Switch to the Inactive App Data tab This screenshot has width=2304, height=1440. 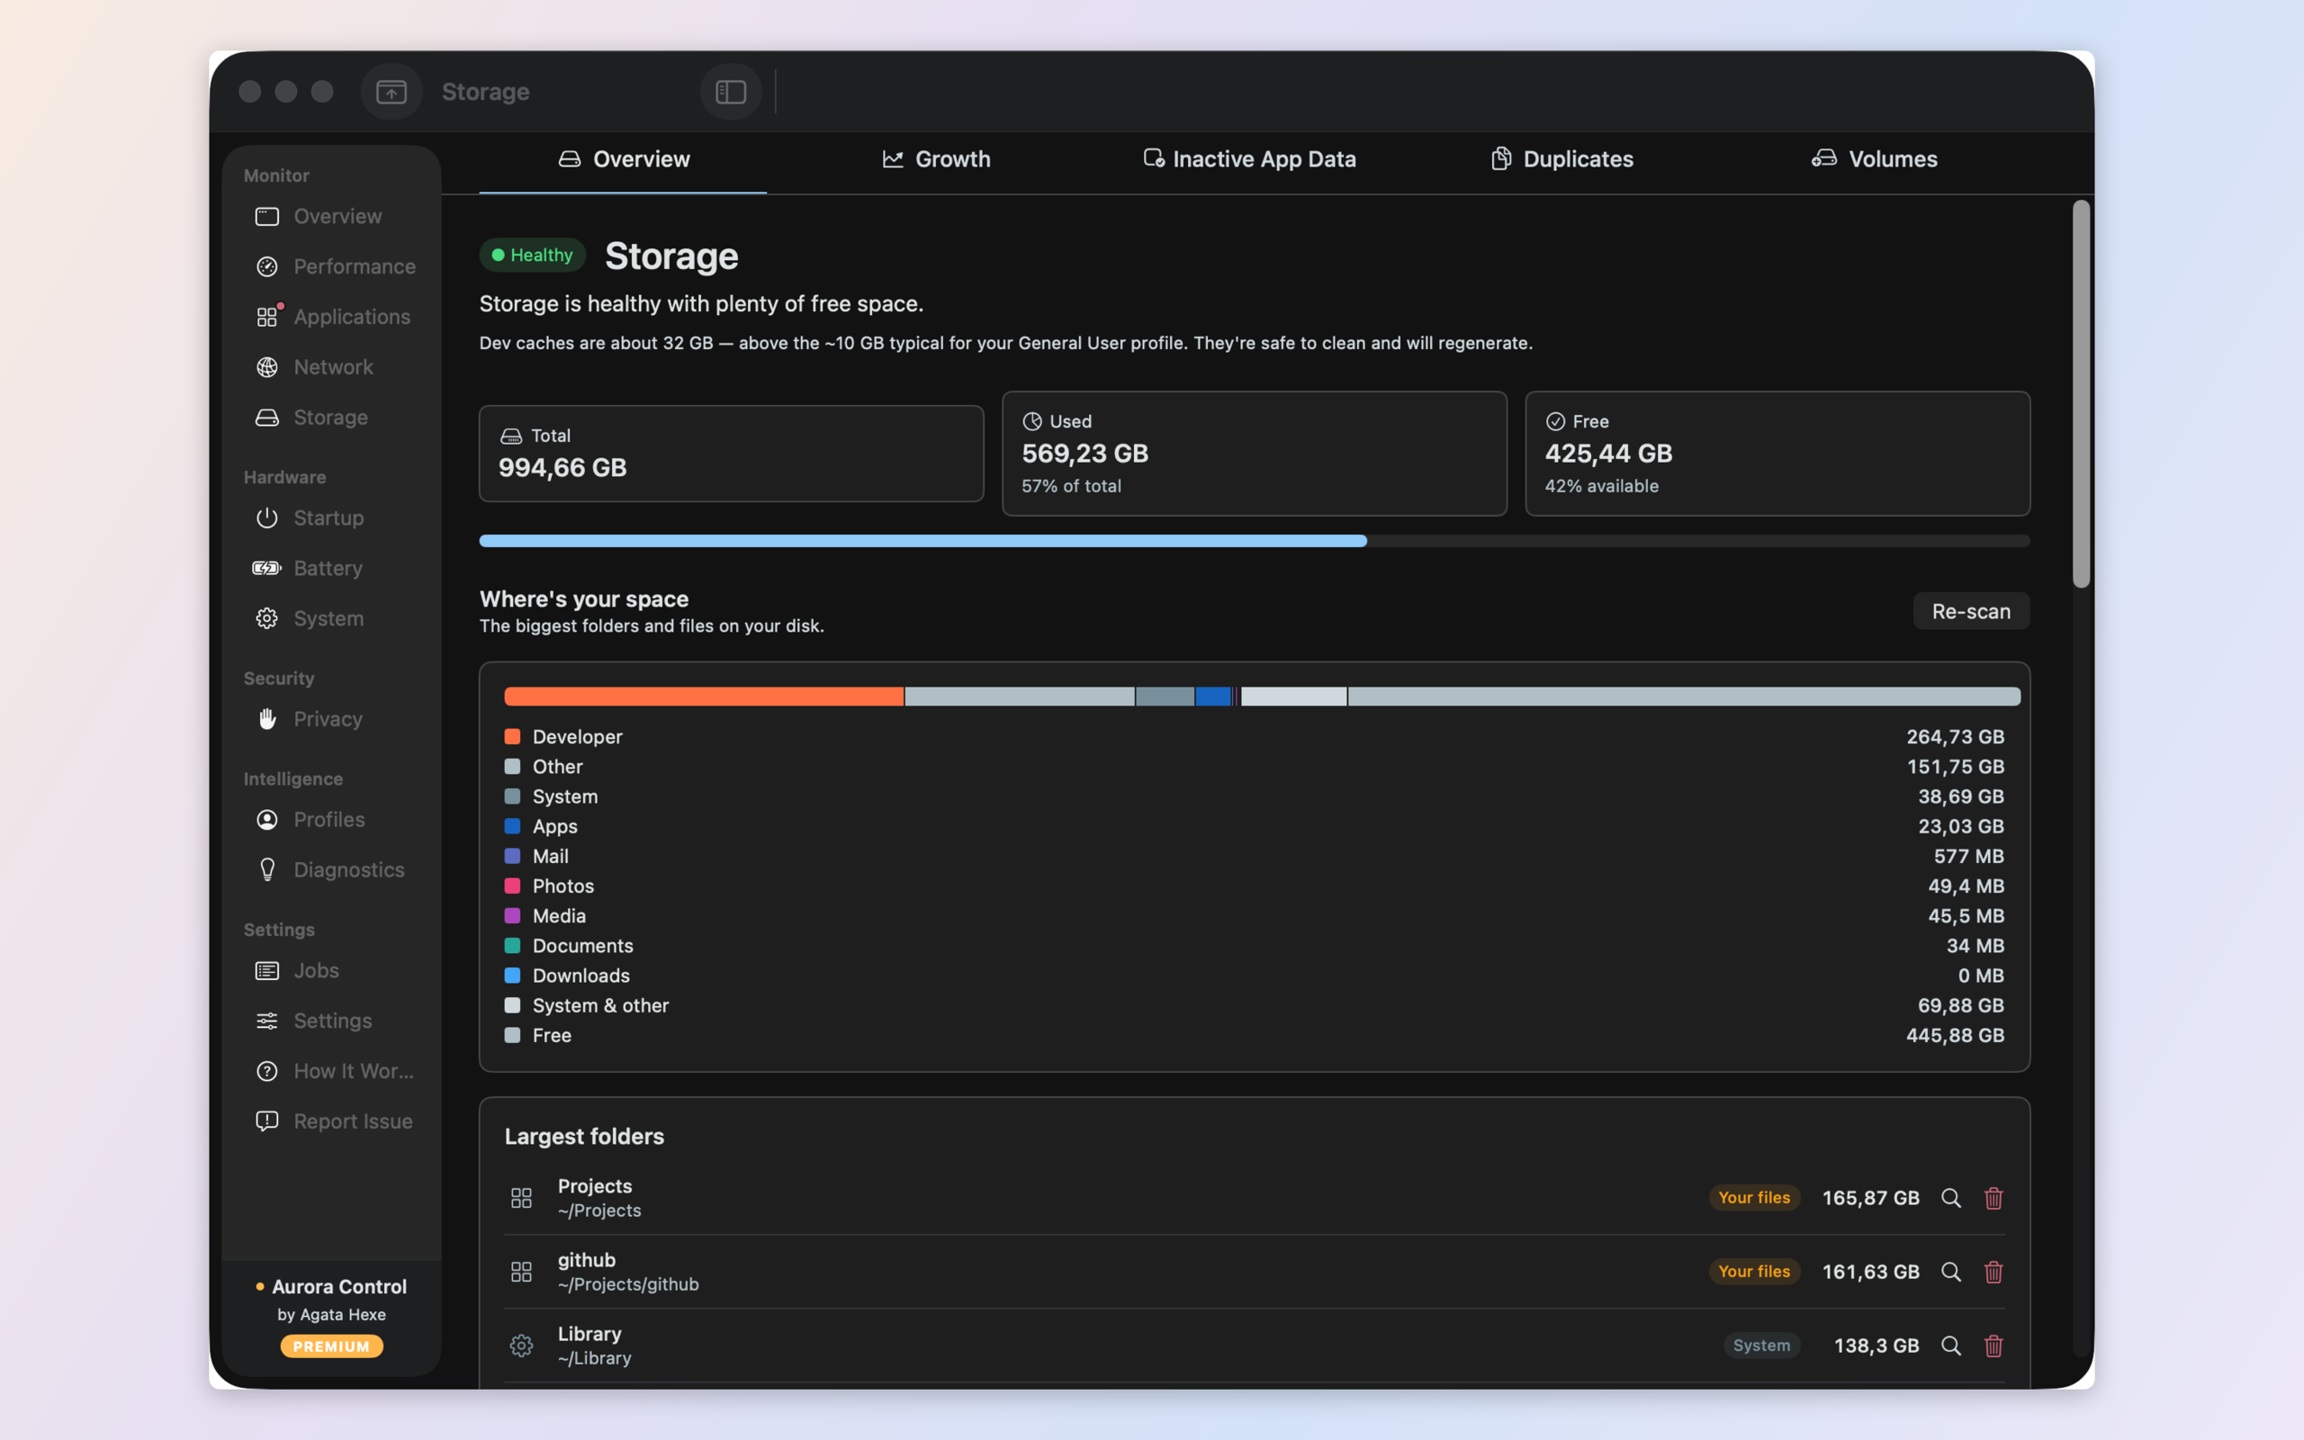click(1249, 159)
